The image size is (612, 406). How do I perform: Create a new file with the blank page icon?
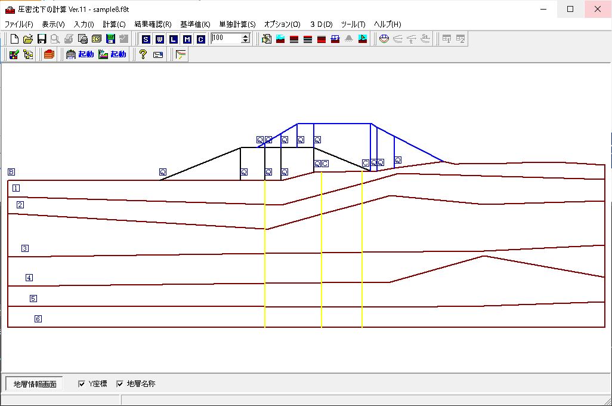tap(14, 39)
